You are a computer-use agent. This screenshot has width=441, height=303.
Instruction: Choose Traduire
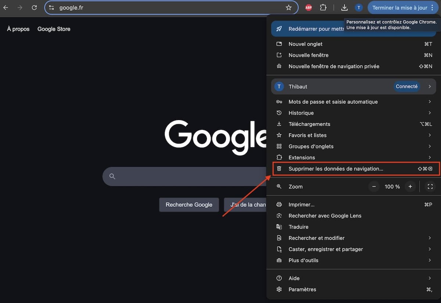[353, 227]
